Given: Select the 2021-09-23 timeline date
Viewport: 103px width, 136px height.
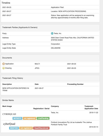Looking at the screenshot, I should (x=7, y=7).
